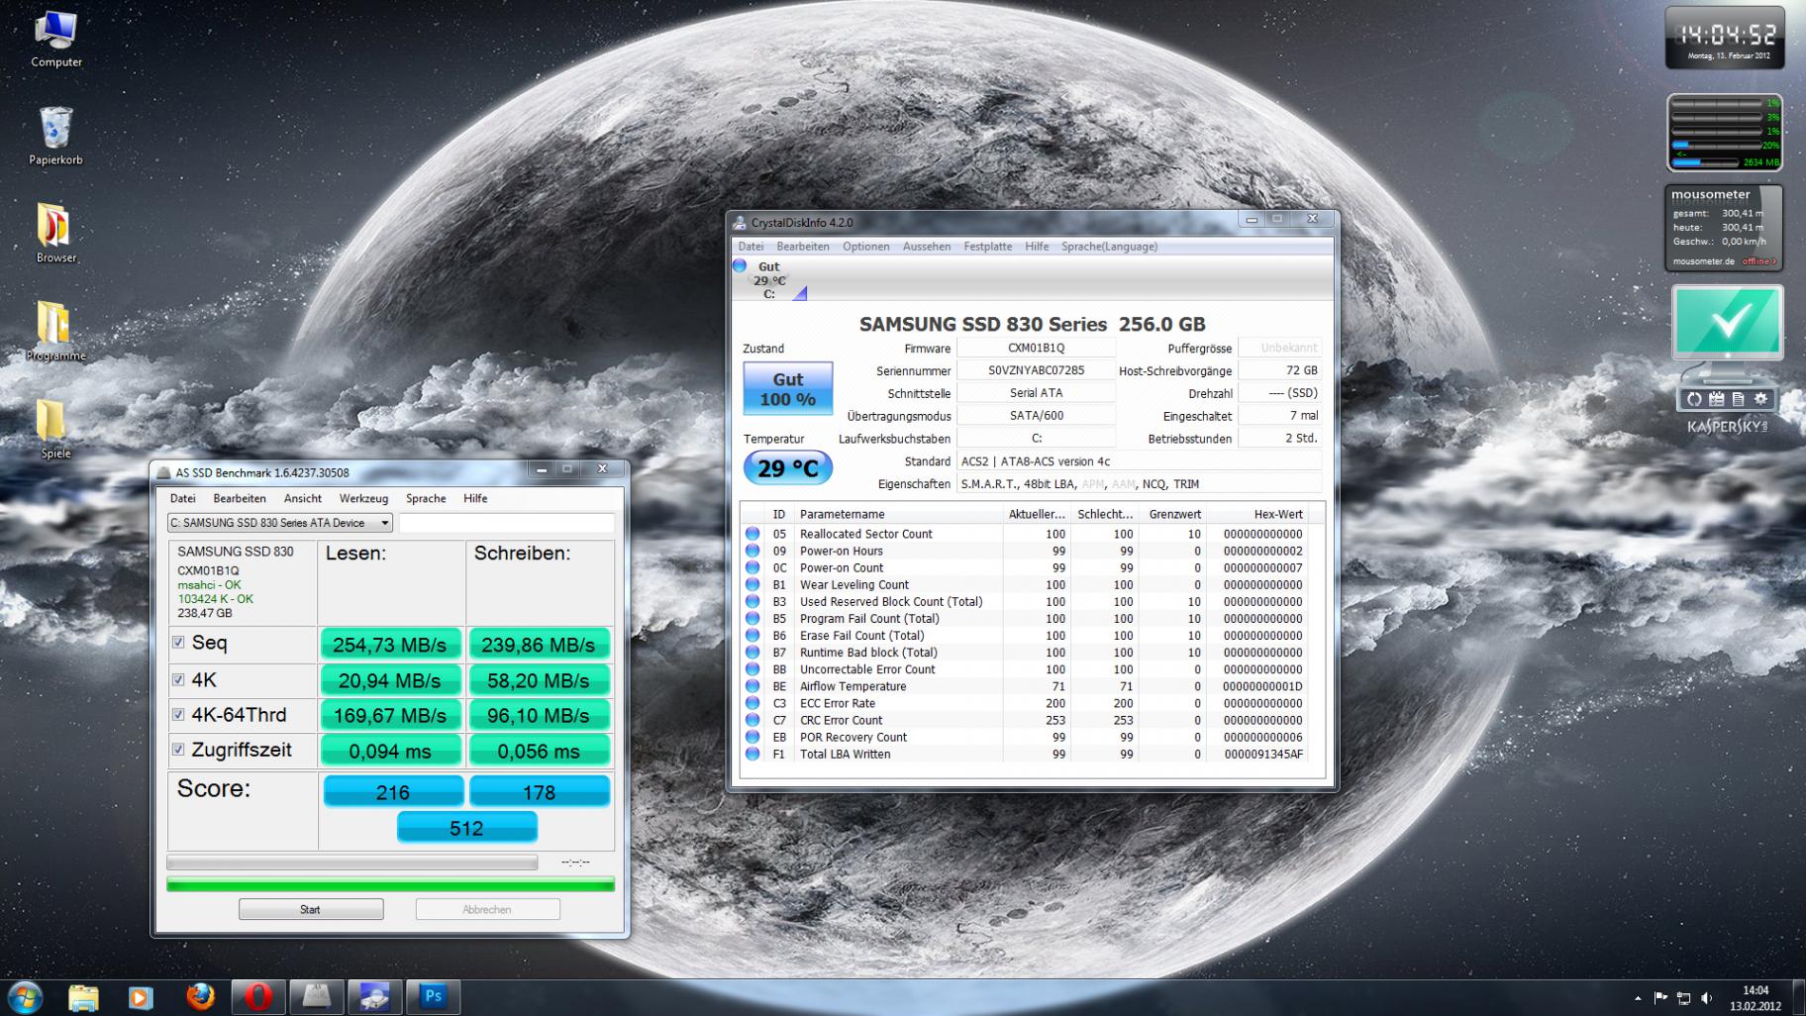The width and height of the screenshot is (1806, 1016).
Task: Click the Gut 100 % health status button
Action: point(788,389)
